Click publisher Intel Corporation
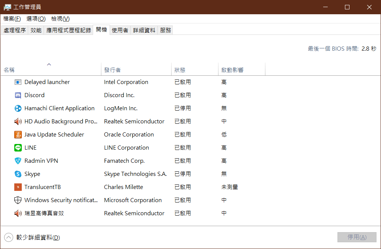Image resolution: width=381 pixels, height=249 pixels. click(x=126, y=82)
